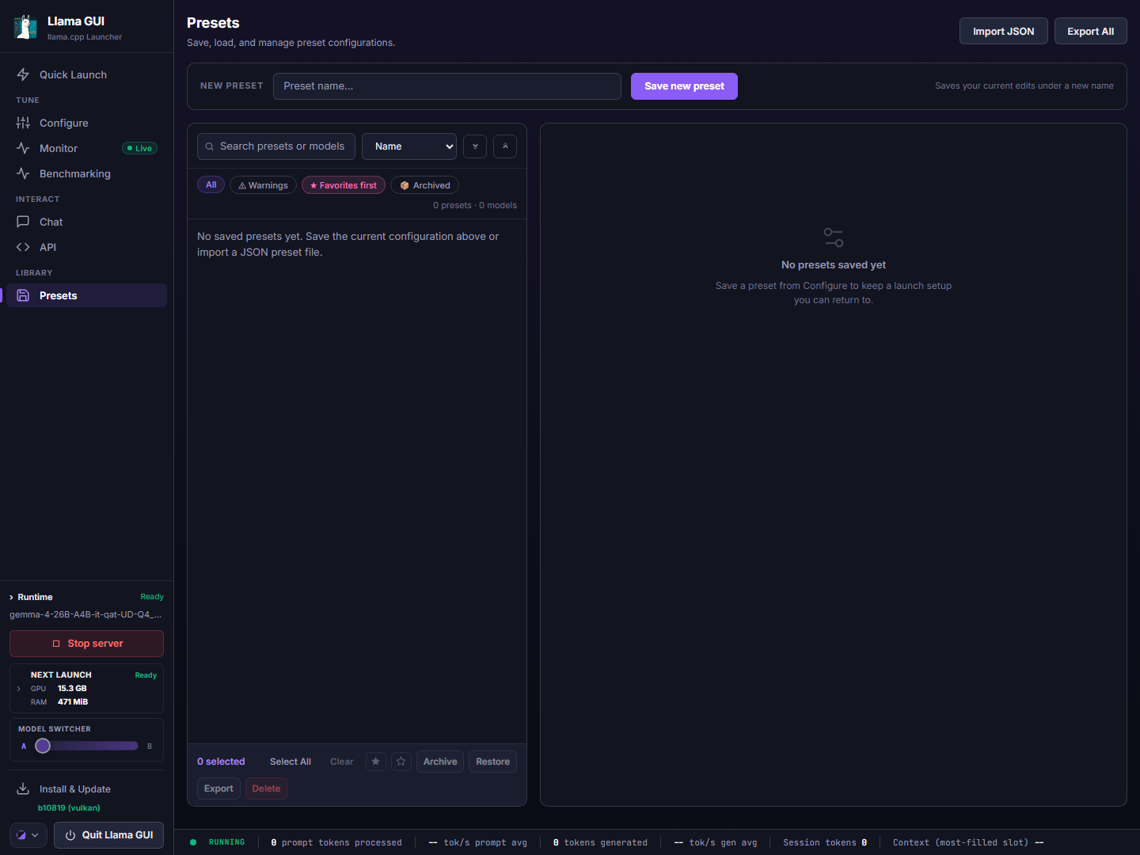Click the Import JSON button

(1003, 31)
